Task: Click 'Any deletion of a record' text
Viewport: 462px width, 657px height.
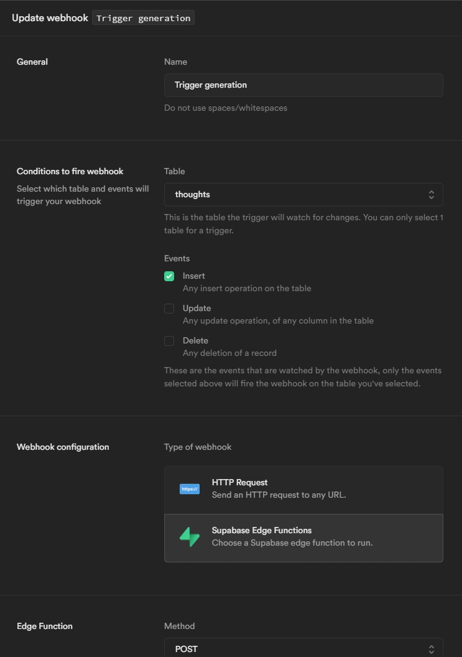Action: point(229,353)
